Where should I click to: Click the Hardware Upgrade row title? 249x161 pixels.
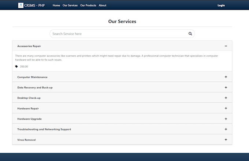pos(29,119)
